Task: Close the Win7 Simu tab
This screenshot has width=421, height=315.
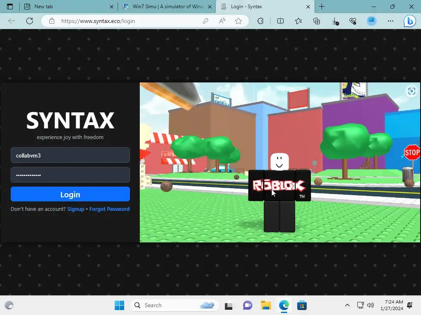Action: (210, 7)
